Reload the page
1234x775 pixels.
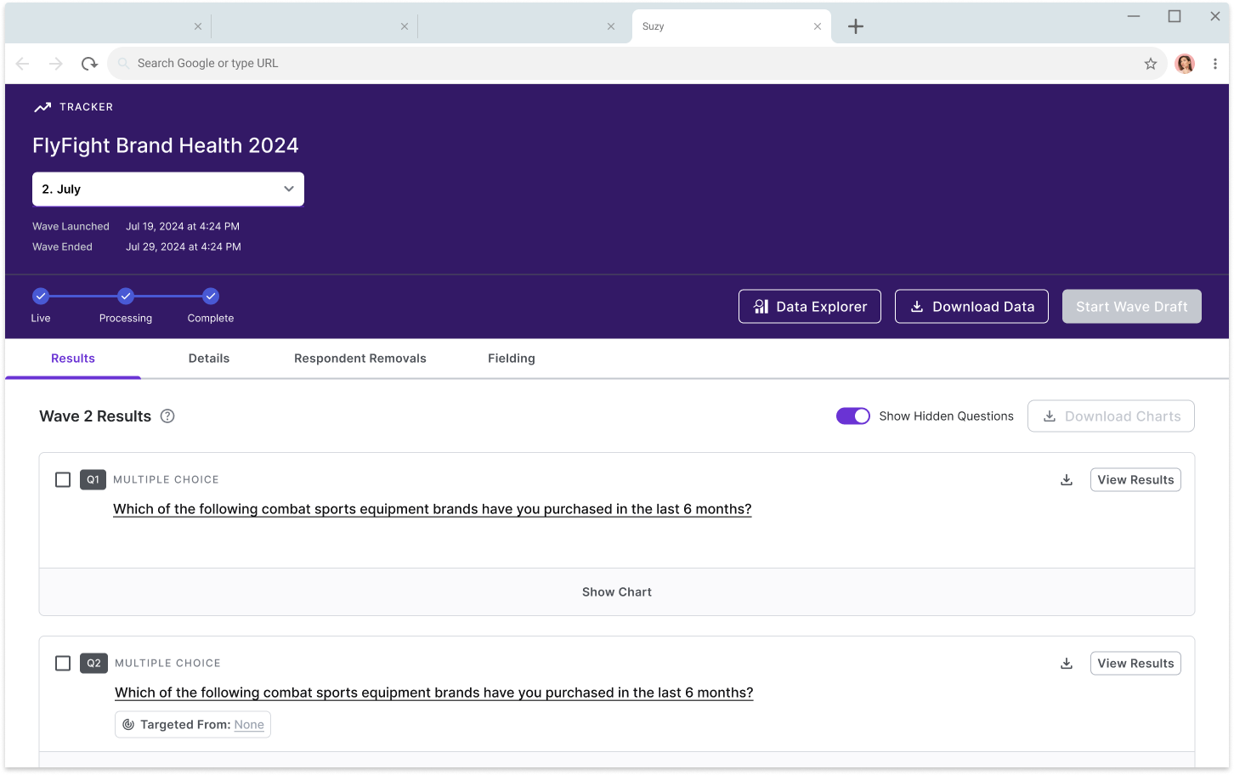coord(89,64)
